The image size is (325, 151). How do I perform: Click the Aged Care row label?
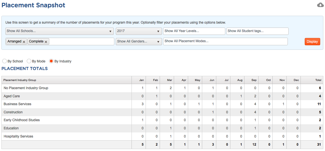point(12,96)
